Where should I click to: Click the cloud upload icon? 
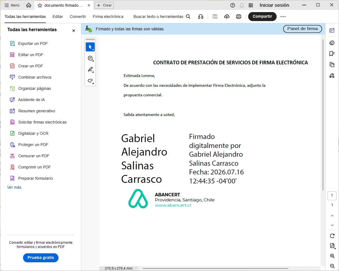(227, 17)
